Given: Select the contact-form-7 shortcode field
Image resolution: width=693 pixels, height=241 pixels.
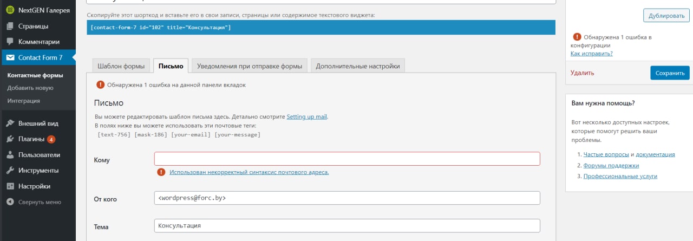Looking at the screenshot, I should tap(321, 27).
